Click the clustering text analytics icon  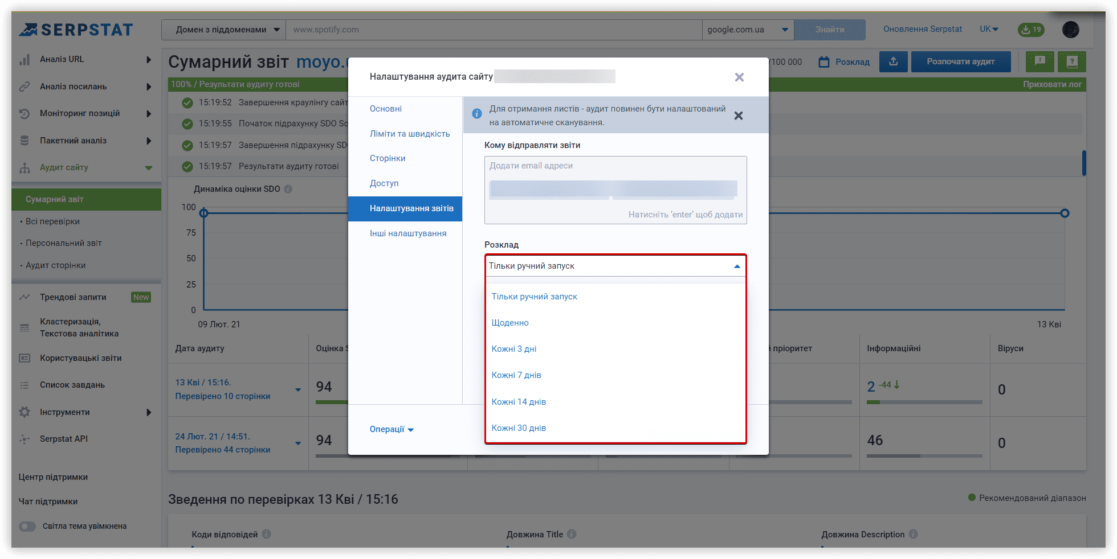25,328
